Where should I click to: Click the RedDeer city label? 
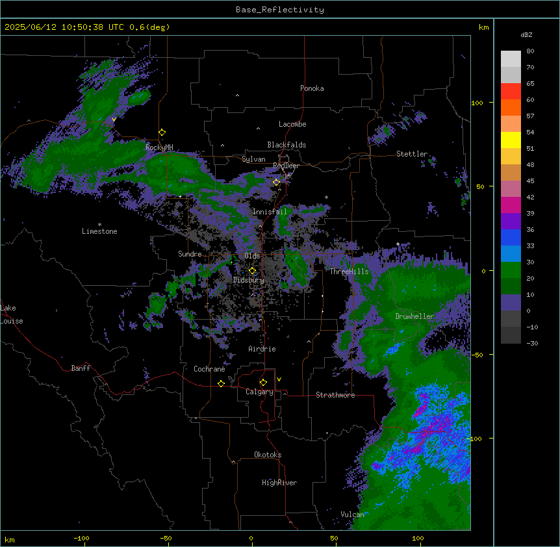[286, 166]
